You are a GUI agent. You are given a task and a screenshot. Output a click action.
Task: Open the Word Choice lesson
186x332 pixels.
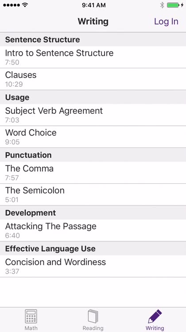pos(93,137)
